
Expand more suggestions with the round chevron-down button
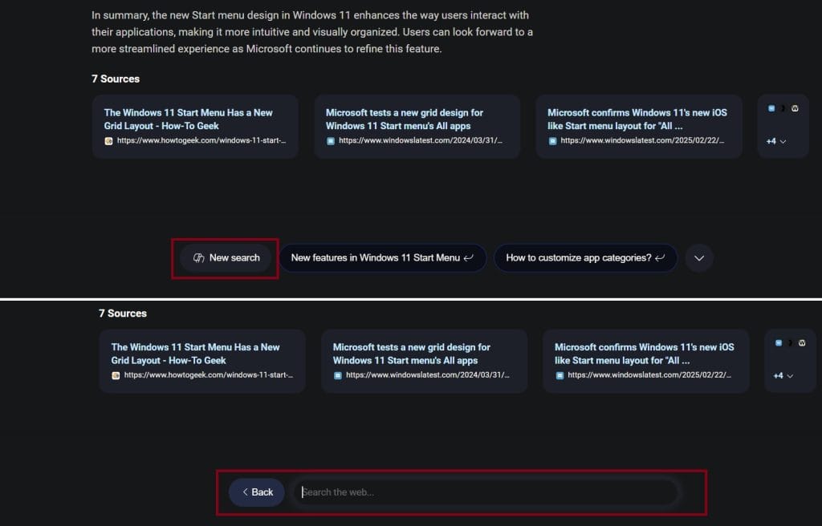coord(699,258)
